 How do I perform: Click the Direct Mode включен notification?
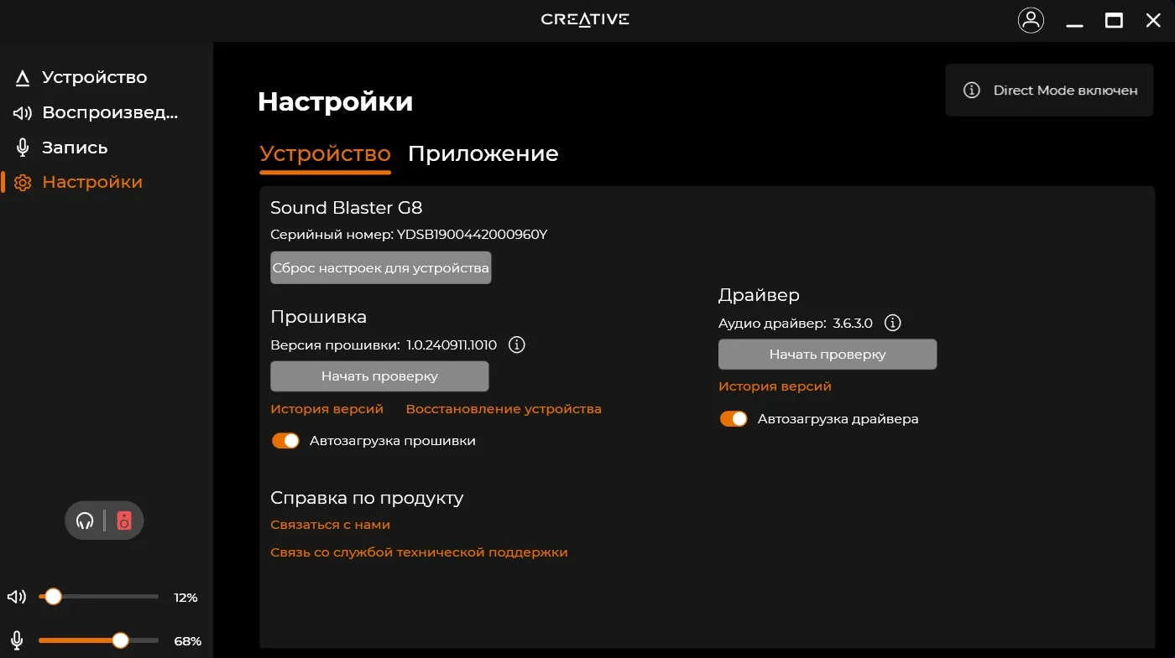(1049, 90)
